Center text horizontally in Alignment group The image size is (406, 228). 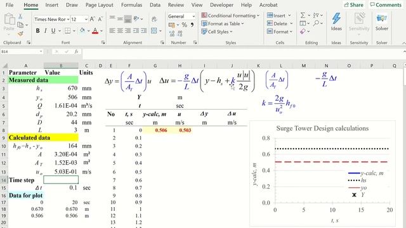tap(120, 31)
